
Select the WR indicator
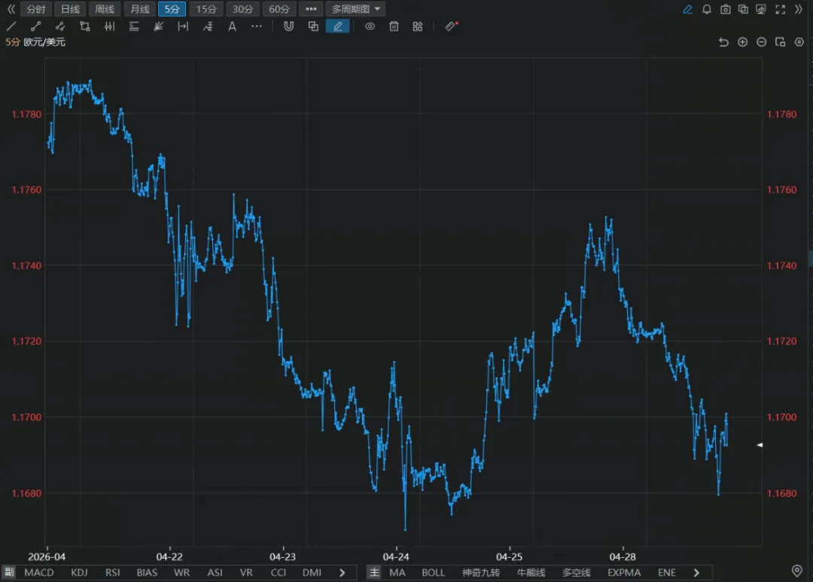181,573
